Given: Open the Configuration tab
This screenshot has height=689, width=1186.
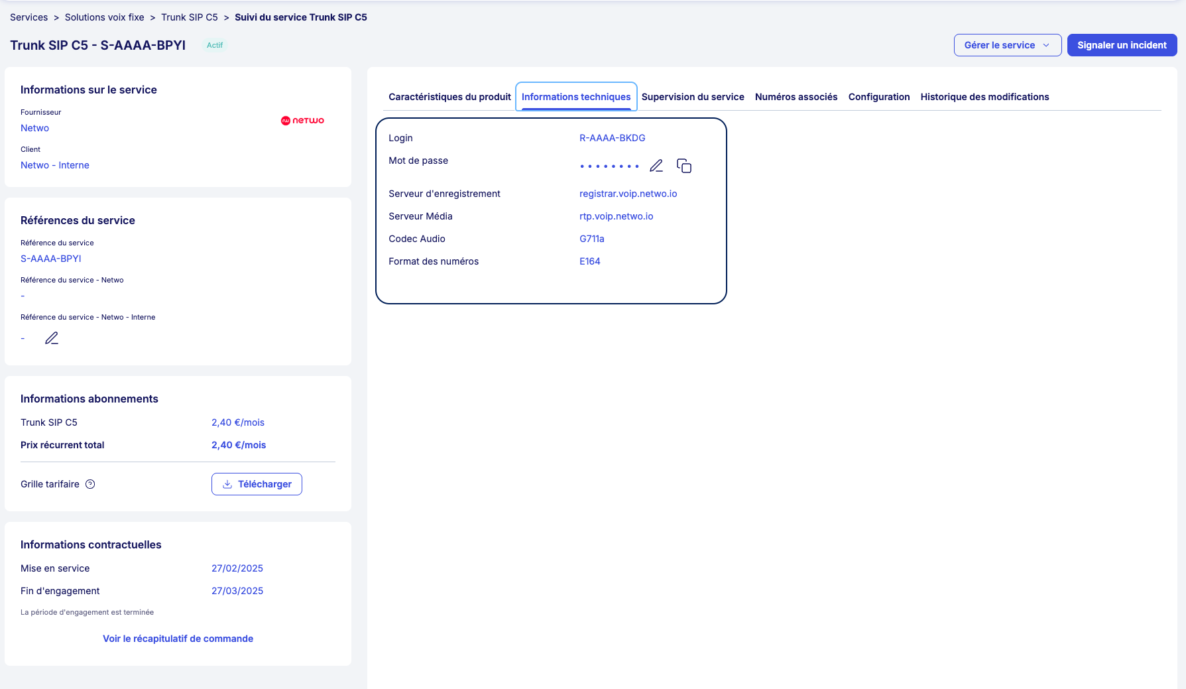Looking at the screenshot, I should pyautogui.click(x=879, y=97).
